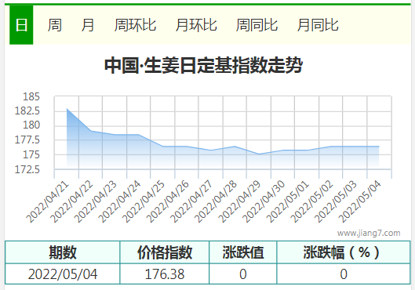Click the 2022/05/02 axis date label
This screenshot has width=415, height=290.
pos(312,202)
